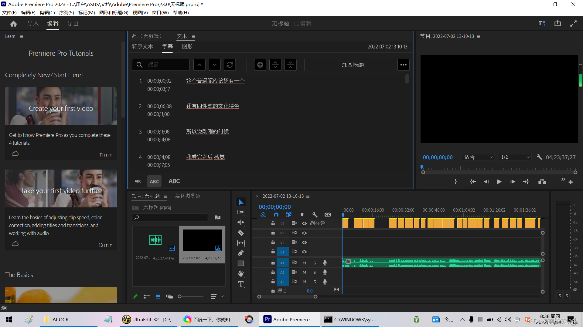Add marker in timeline
The image size is (583, 327).
coord(302,215)
